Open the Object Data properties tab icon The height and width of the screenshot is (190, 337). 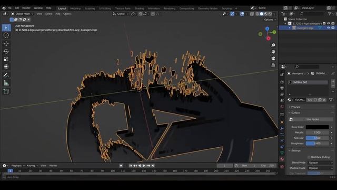click(x=282, y=153)
